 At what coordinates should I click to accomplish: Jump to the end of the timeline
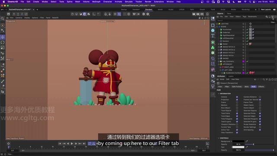84,143
